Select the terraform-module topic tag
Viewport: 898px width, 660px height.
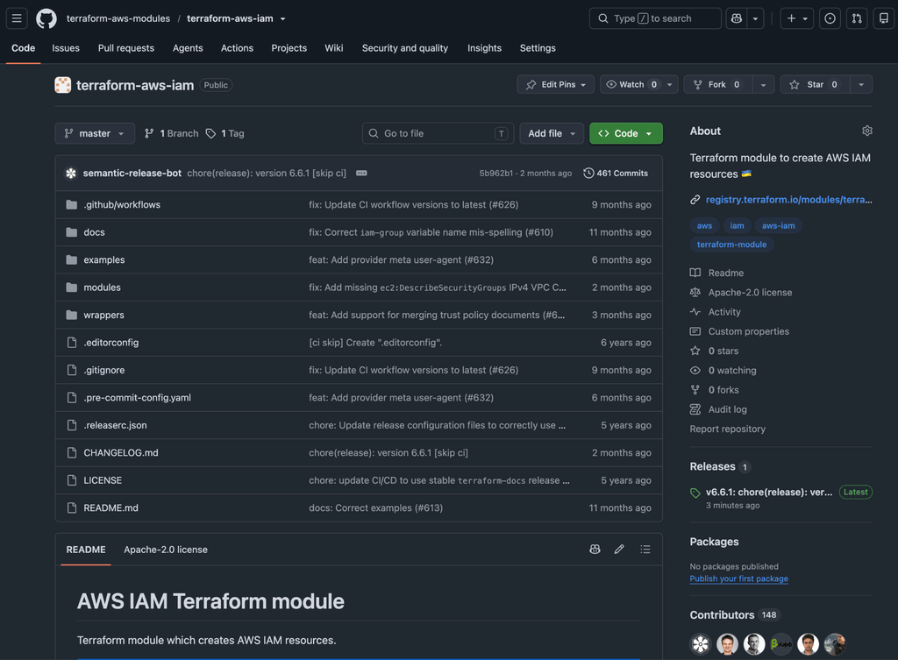coord(731,245)
